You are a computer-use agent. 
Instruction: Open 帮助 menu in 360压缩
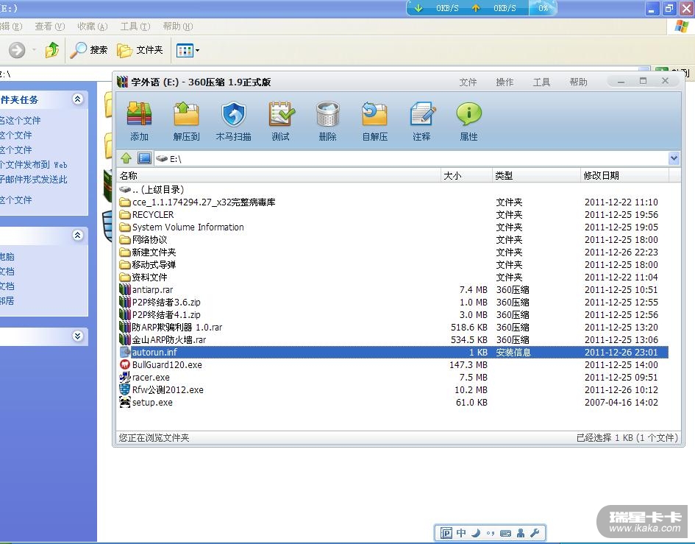point(578,82)
